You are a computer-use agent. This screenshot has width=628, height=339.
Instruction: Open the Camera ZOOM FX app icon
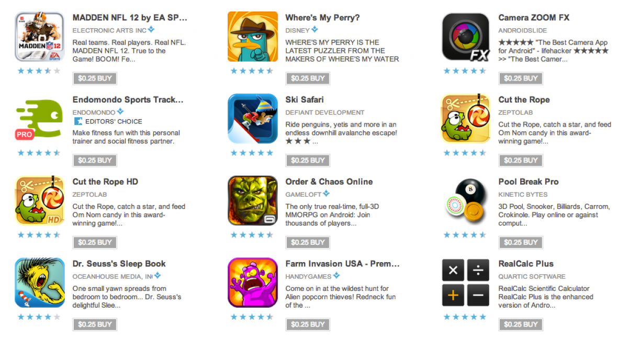point(466,37)
